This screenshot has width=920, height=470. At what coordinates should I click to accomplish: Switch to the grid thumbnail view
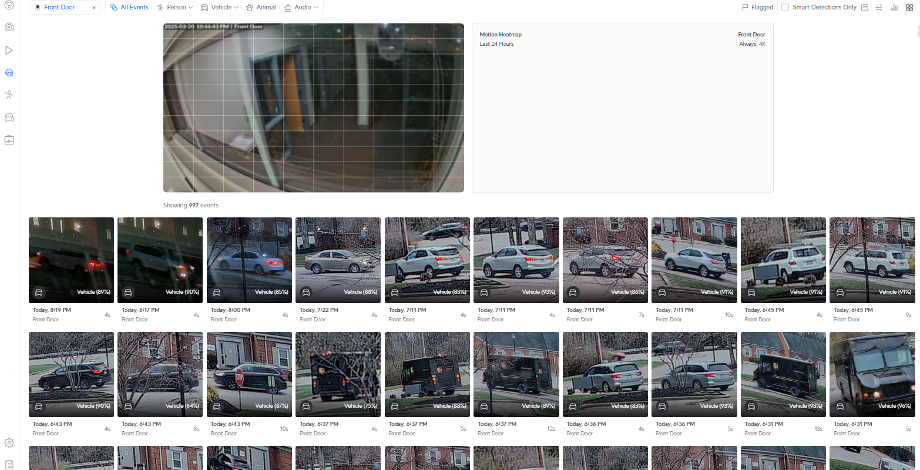pos(909,8)
